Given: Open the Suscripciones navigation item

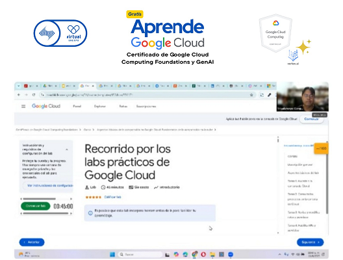Looking at the screenshot, I should tap(146, 107).
